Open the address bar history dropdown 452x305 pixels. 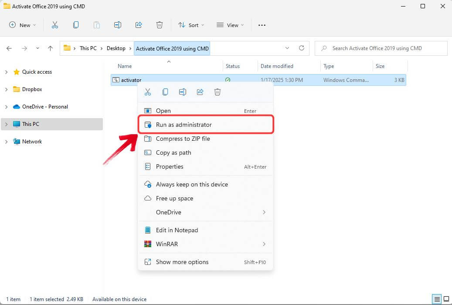click(287, 48)
